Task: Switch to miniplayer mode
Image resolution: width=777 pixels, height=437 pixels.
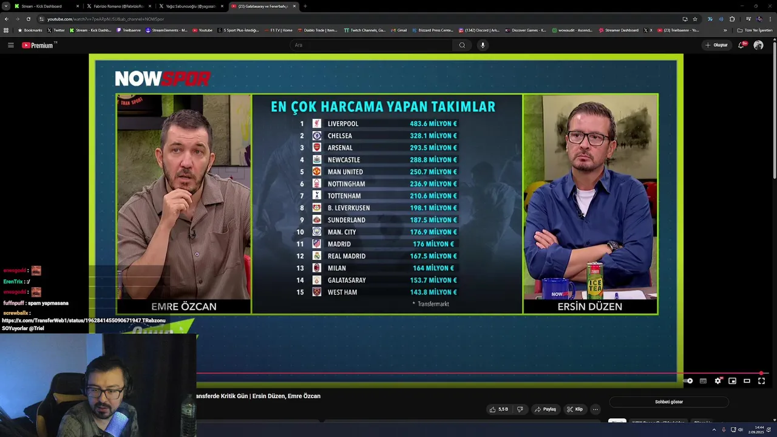Action: point(732,381)
